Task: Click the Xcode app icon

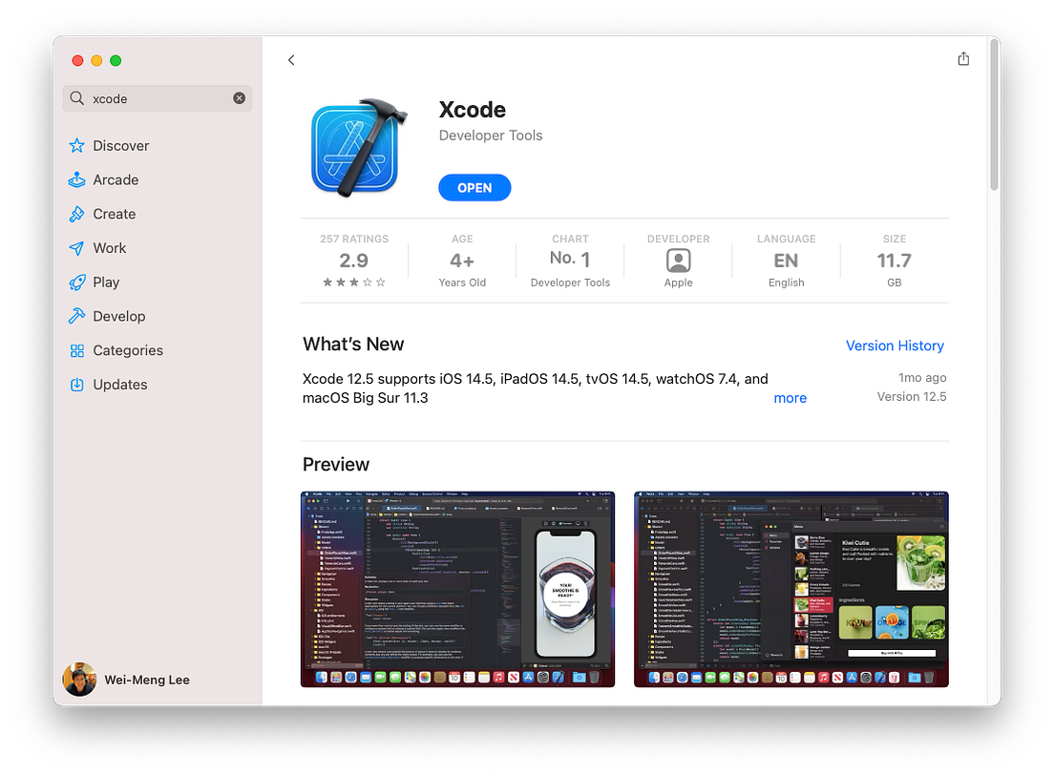Action: (x=359, y=149)
